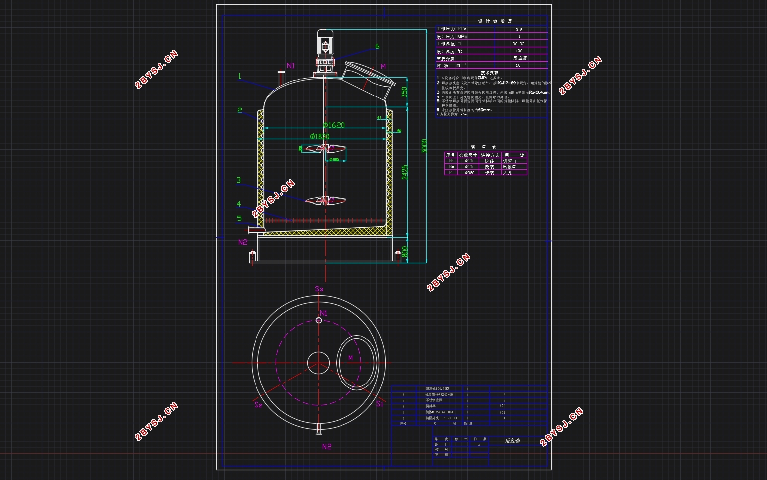The image size is (767, 480).
Task: Click the S3 label in plan view
Action: point(319,289)
